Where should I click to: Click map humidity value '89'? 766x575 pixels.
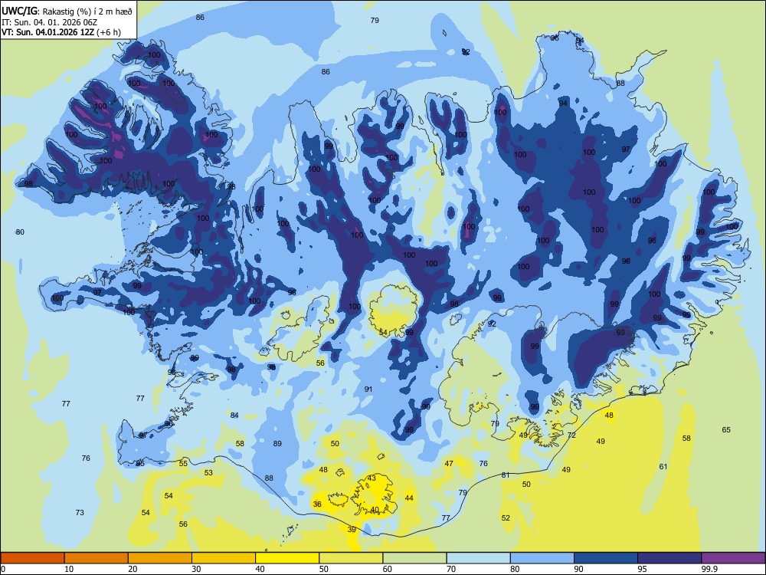tap(277, 443)
